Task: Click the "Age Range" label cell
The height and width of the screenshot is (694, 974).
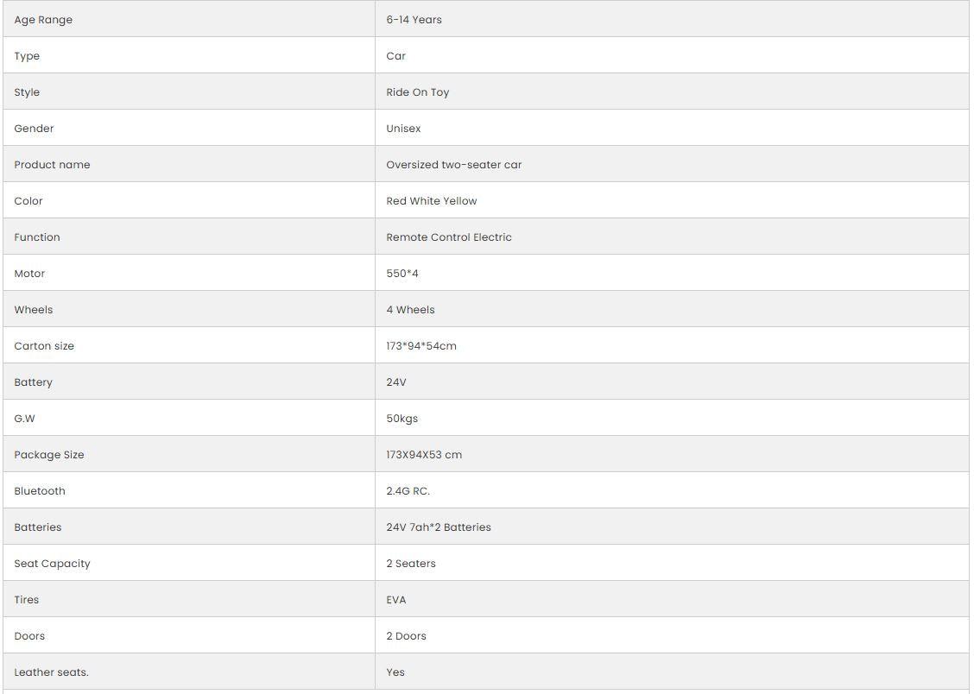Action: [x=43, y=20]
